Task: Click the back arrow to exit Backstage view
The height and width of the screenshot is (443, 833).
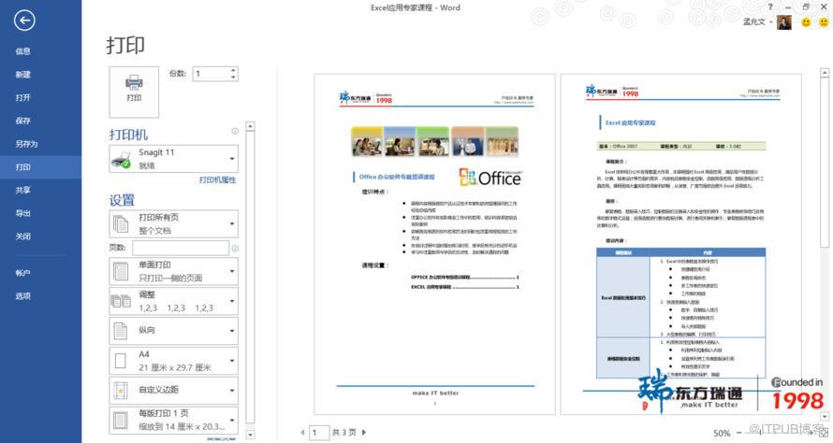Action: click(24, 21)
